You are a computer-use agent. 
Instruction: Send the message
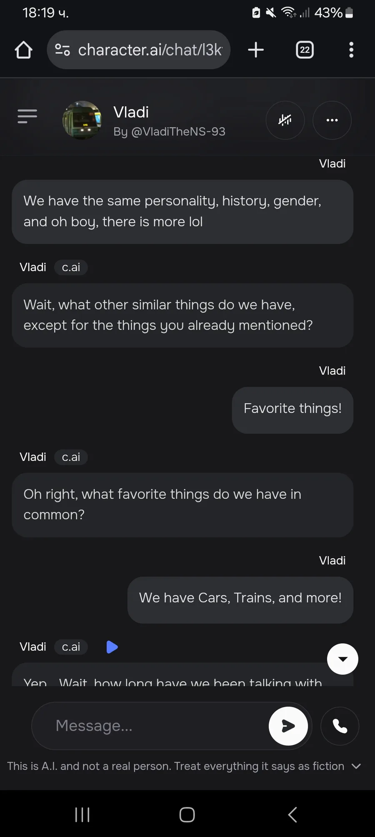point(288,726)
